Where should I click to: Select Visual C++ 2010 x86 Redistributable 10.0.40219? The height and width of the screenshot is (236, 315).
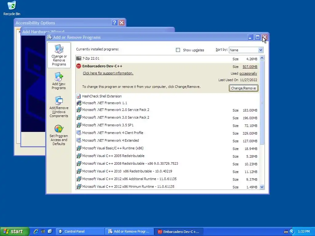pyautogui.click(x=168, y=171)
